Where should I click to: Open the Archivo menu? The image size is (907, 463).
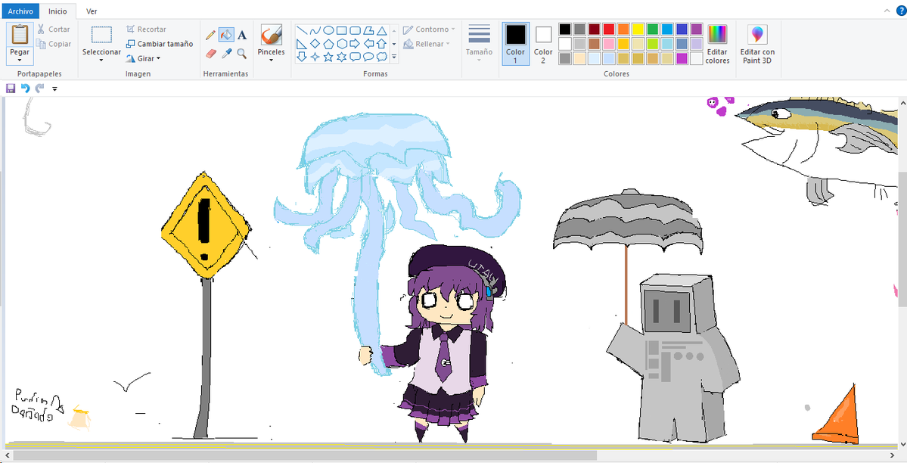pos(20,11)
